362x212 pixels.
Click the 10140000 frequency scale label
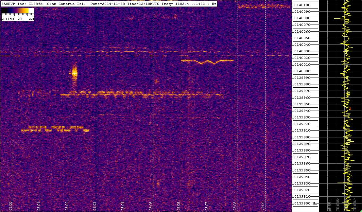(301, 71)
